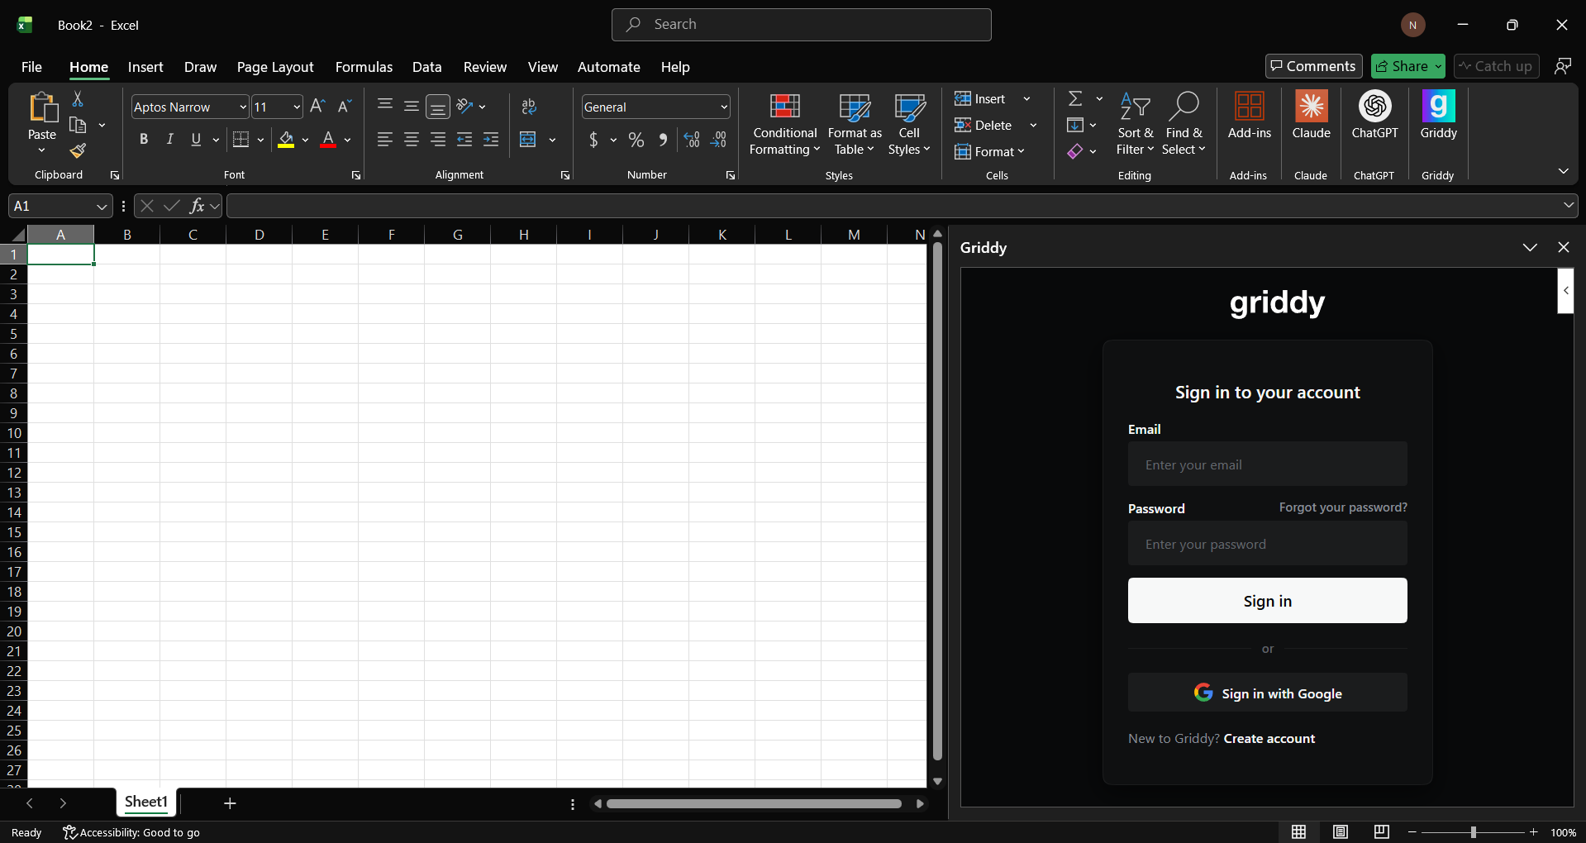Apply Conditional Formatting
The image size is (1586, 843).
(x=783, y=122)
